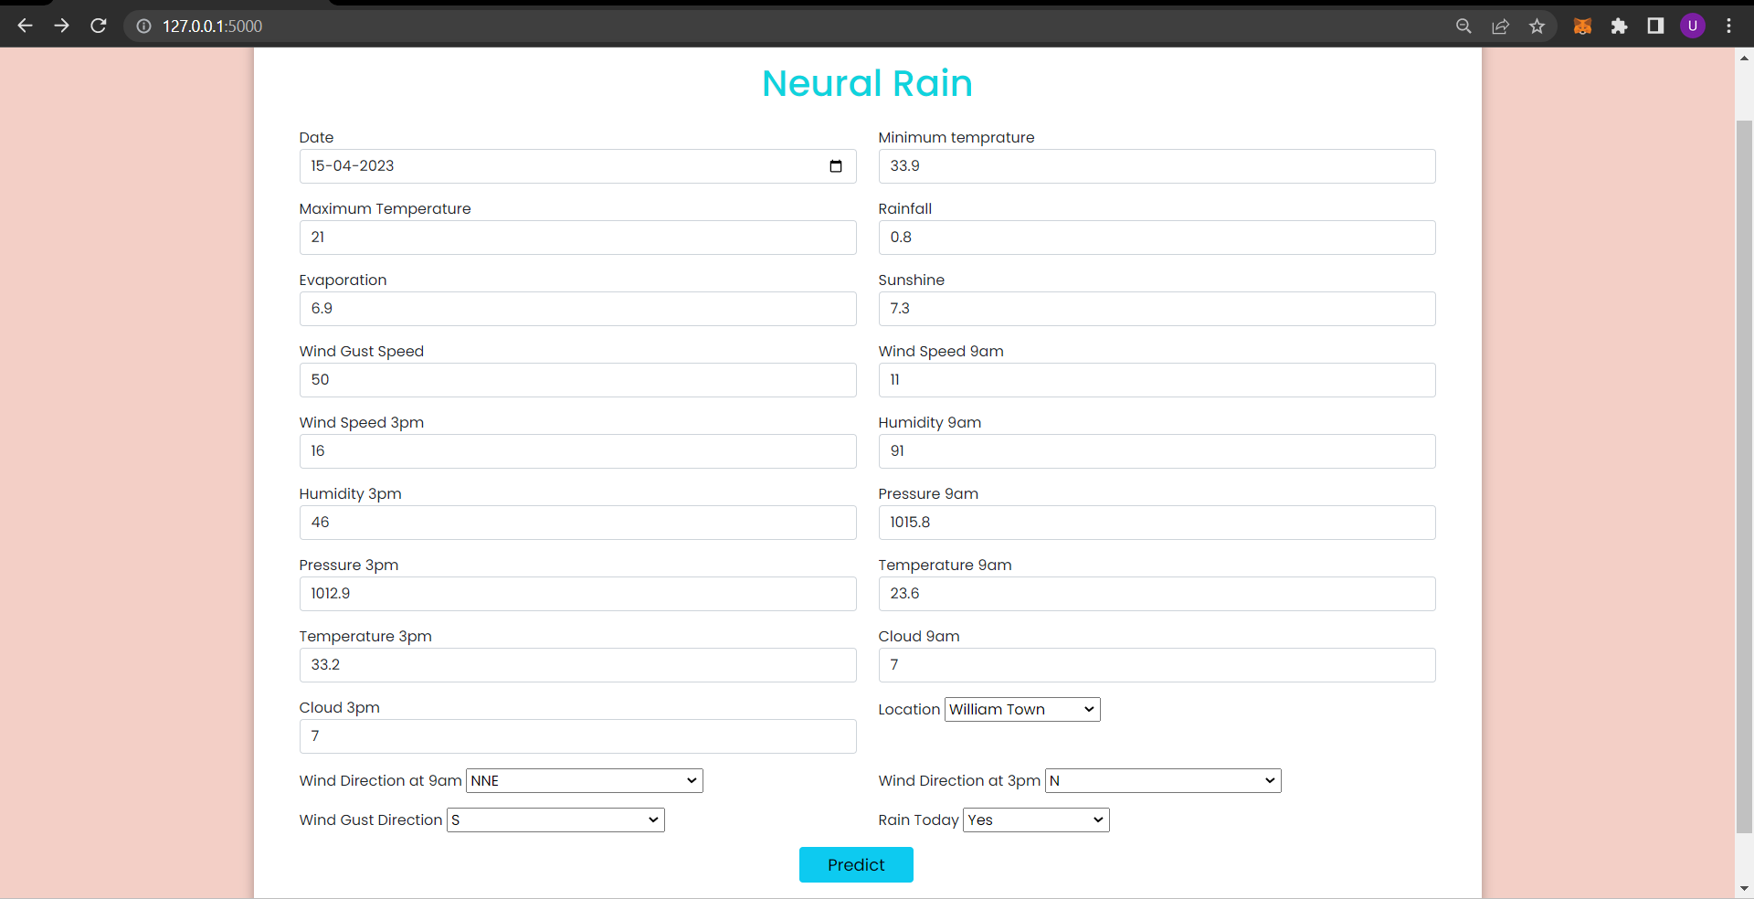Open Chrome's three-dot menu

1728,26
